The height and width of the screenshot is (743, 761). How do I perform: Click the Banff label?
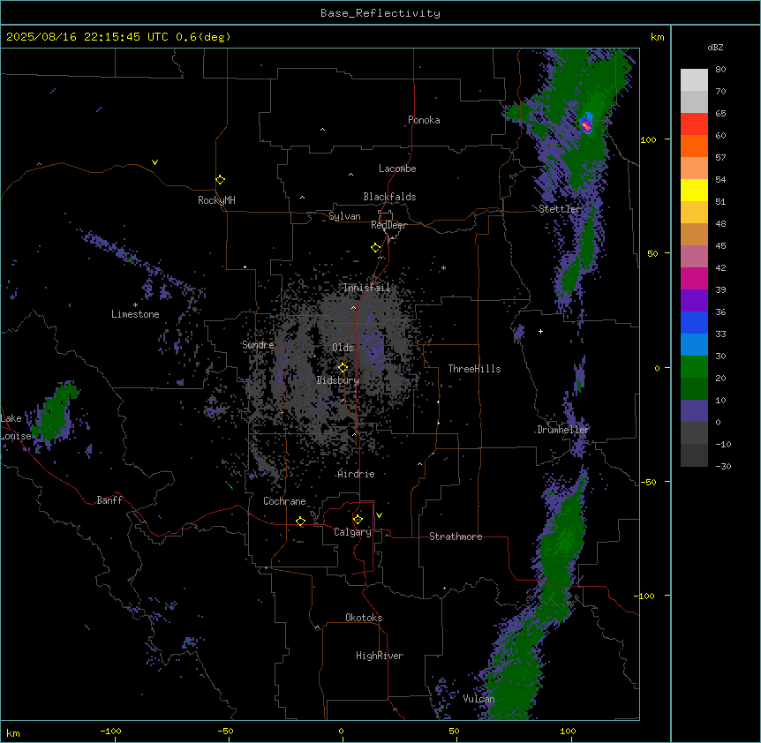(109, 500)
